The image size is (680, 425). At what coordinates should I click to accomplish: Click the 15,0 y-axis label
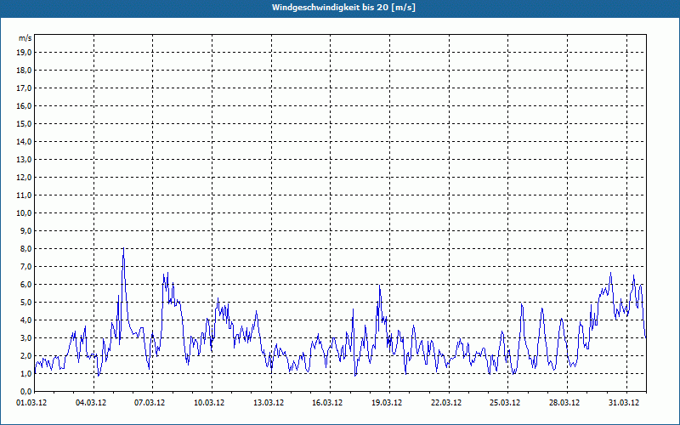point(24,123)
